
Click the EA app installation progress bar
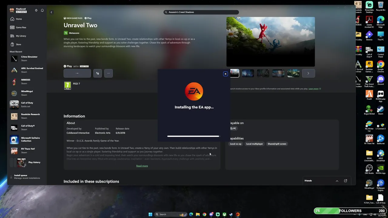click(x=193, y=136)
